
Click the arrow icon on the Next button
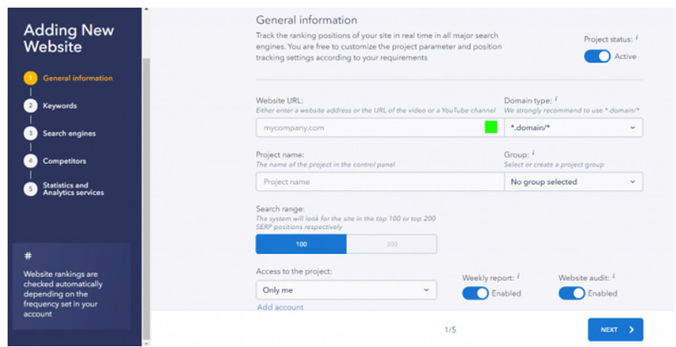(631, 330)
